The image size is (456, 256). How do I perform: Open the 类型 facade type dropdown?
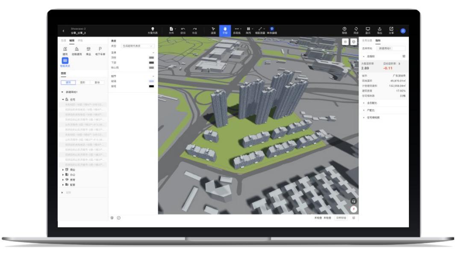tap(138, 46)
